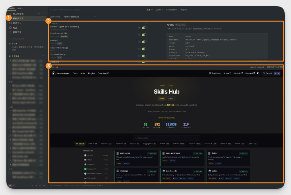
Task: Filter by the OpenAI registry chip
Action: pyautogui.click(x=135, y=144)
